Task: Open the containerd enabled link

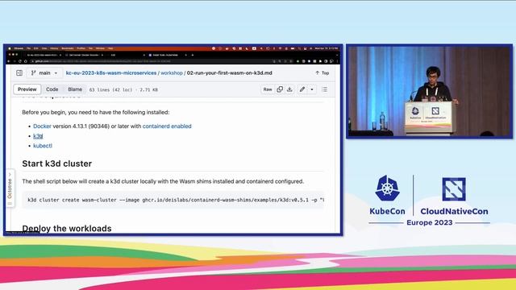Action: click(x=167, y=126)
